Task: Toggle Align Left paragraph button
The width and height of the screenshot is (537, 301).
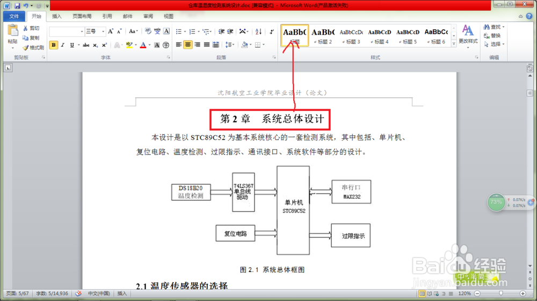Action: (179, 45)
